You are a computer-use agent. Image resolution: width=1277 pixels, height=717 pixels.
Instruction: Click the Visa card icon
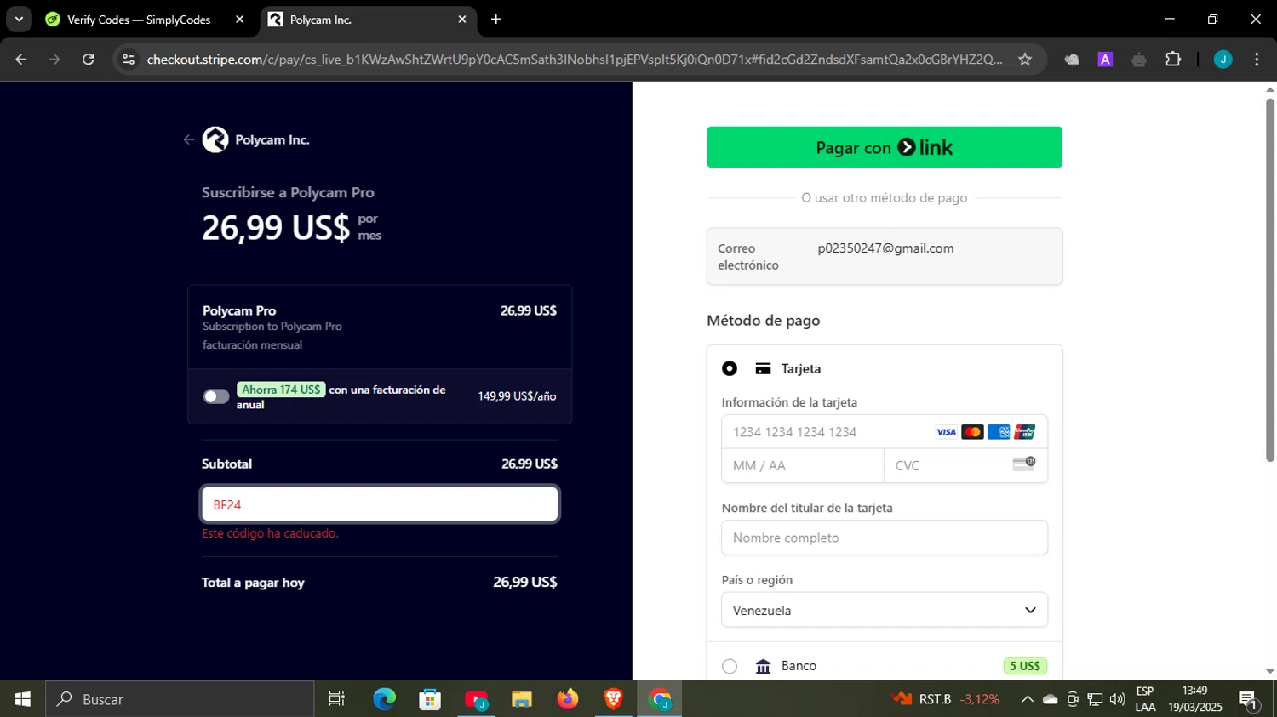point(946,432)
